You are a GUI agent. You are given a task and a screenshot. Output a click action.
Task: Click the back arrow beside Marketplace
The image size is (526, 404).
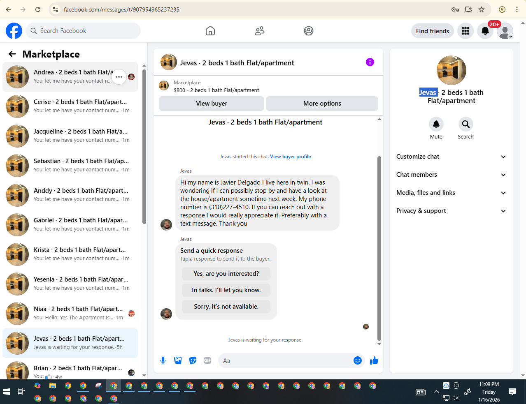click(12, 54)
